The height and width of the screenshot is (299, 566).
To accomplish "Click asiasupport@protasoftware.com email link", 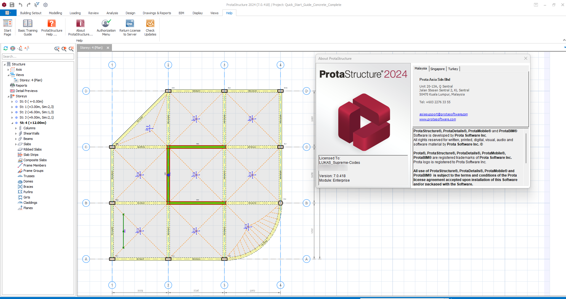I will tap(443, 114).
